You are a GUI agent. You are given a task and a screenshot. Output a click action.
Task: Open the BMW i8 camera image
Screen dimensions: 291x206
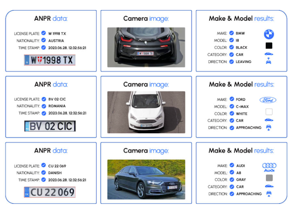click(x=146, y=47)
